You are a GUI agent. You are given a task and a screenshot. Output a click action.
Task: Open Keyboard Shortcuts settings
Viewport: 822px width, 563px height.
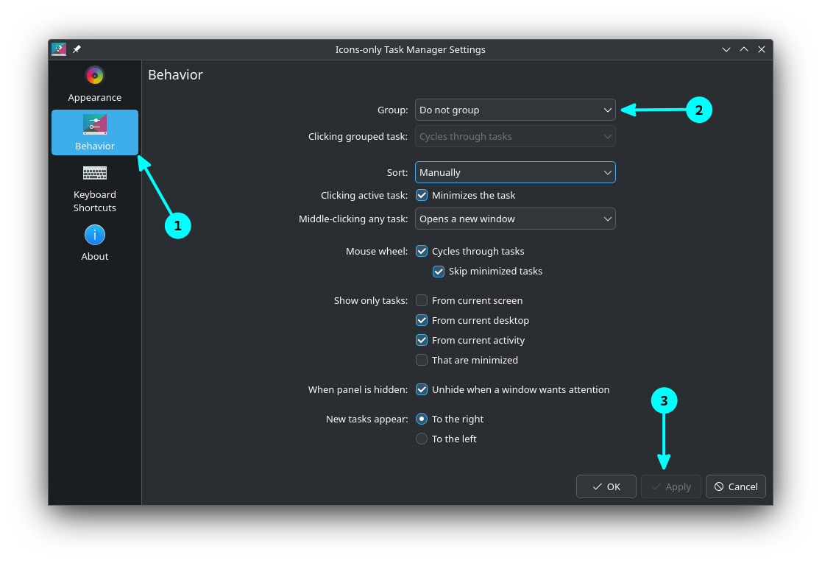[94, 188]
